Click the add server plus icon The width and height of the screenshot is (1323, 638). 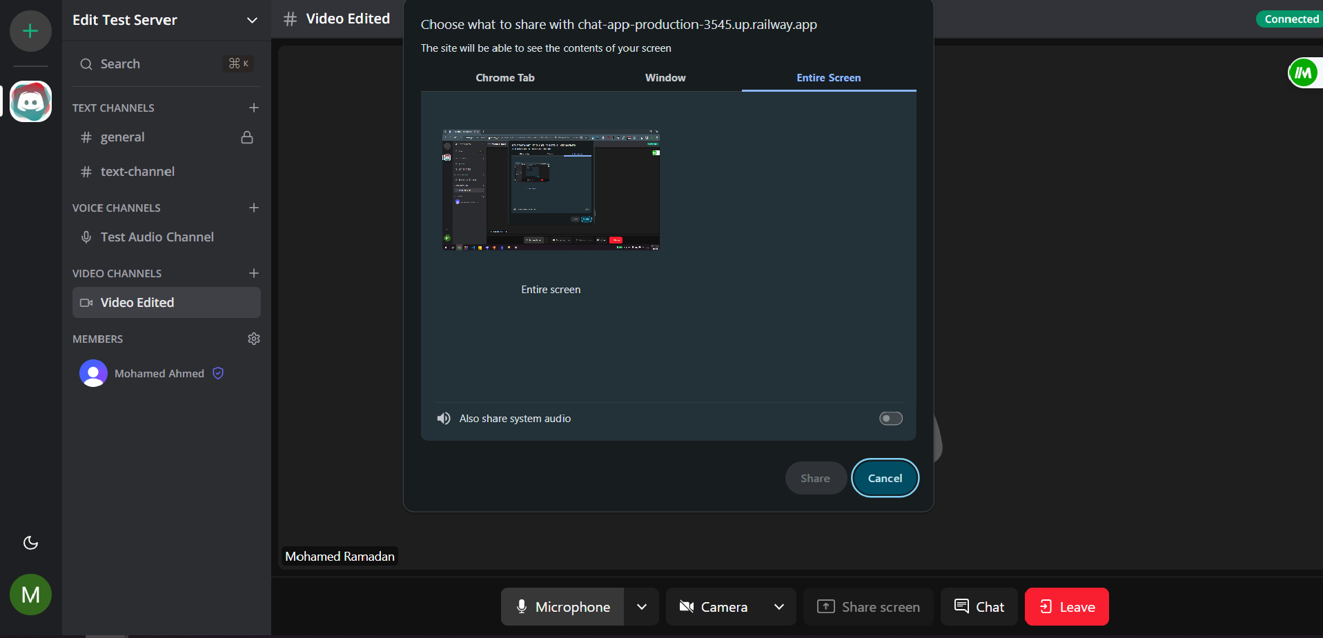click(x=30, y=31)
